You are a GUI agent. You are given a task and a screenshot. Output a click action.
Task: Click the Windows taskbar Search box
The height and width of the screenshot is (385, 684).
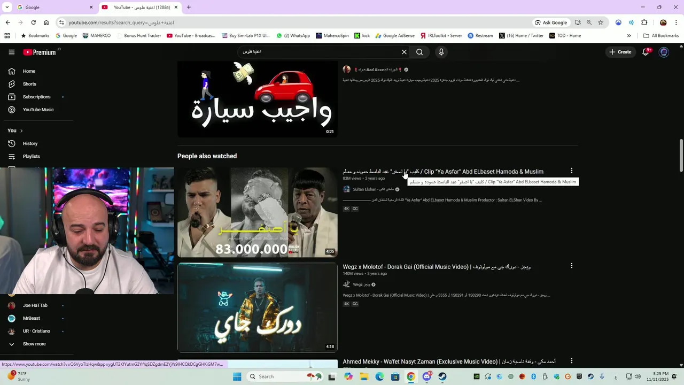[x=285, y=376]
